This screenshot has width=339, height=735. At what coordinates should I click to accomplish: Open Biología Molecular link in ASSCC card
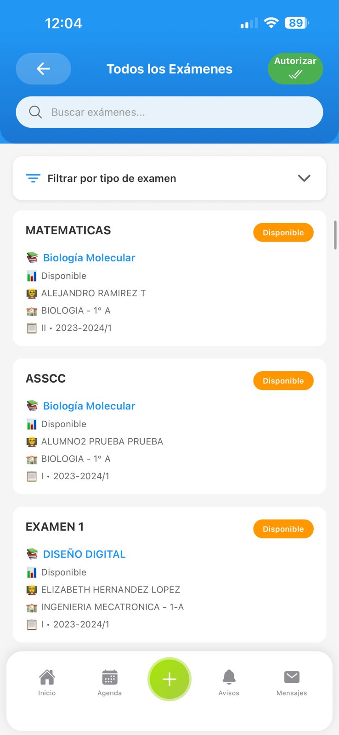coord(89,406)
